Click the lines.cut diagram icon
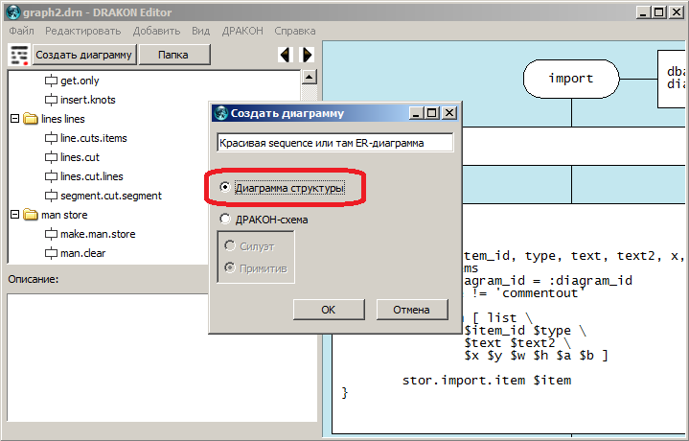689x441 pixels. (x=51, y=158)
